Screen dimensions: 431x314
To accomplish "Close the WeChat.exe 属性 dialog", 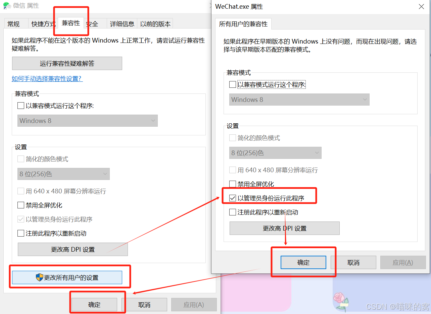I will (x=422, y=7).
